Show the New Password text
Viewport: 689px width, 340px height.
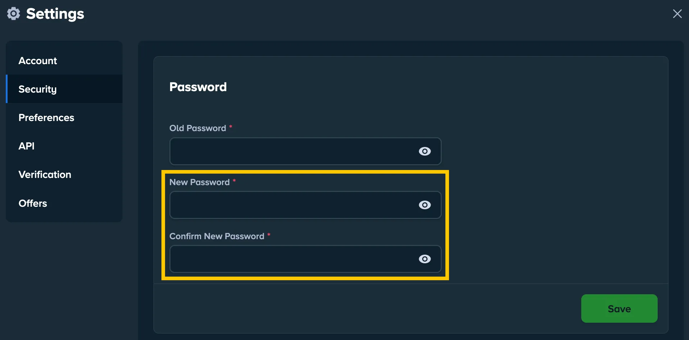pos(425,205)
